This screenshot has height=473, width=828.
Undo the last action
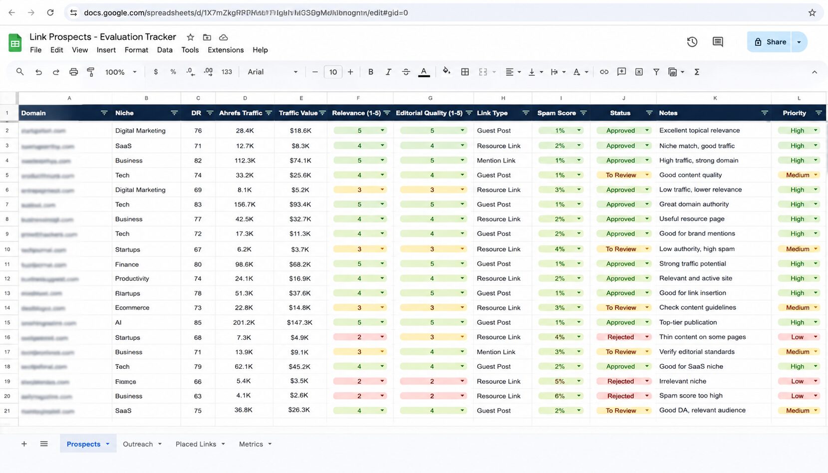coord(38,72)
